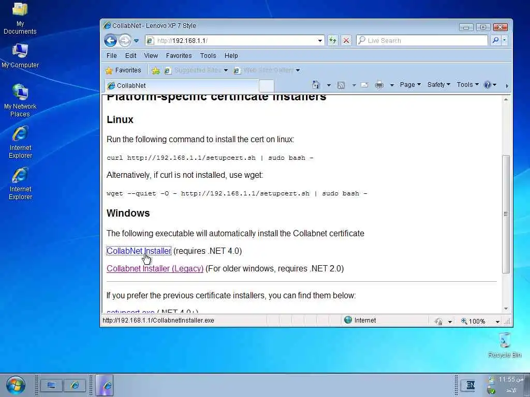Refresh the page with the green arrows icon
Image resolution: width=530 pixels, height=397 pixels.
[333, 40]
